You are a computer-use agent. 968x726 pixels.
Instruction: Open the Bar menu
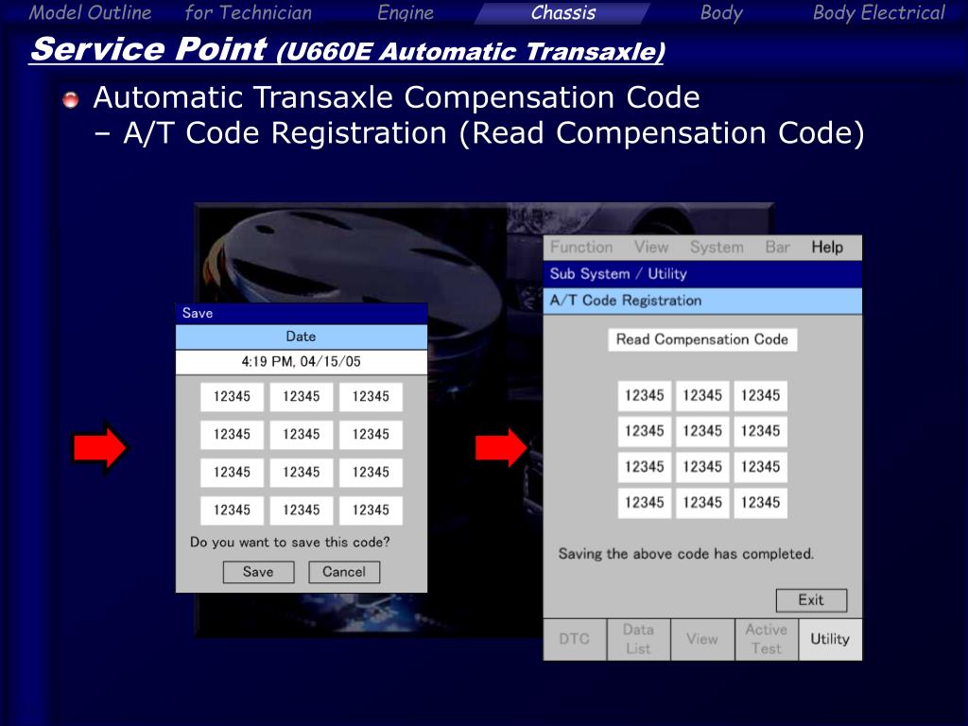pyautogui.click(x=777, y=247)
